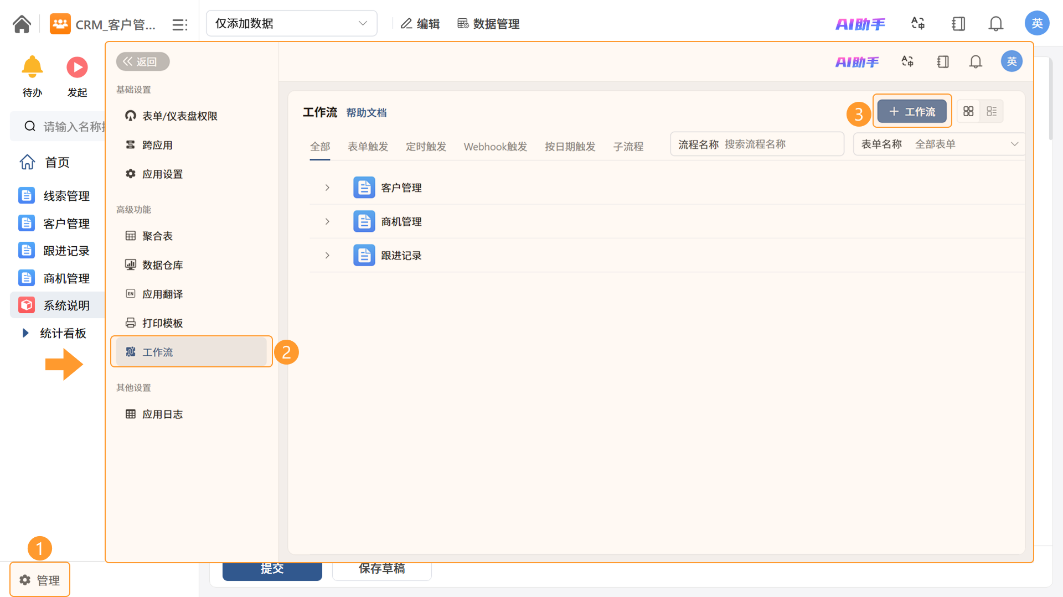Click the inner panel AI助手 logo

(x=857, y=62)
